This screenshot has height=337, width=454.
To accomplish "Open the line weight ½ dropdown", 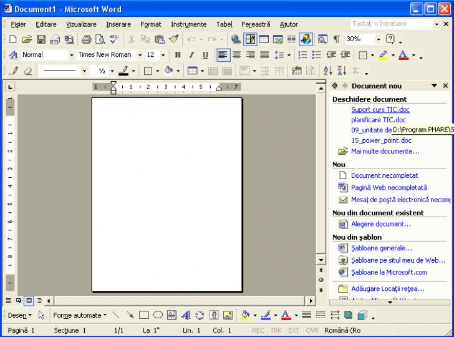I will pyautogui.click(x=112, y=71).
